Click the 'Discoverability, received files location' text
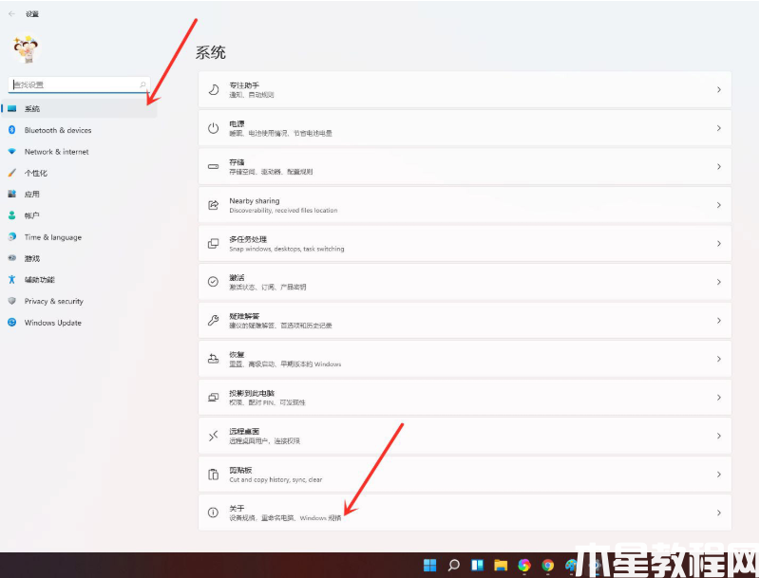760x578 pixels. pyautogui.click(x=283, y=210)
